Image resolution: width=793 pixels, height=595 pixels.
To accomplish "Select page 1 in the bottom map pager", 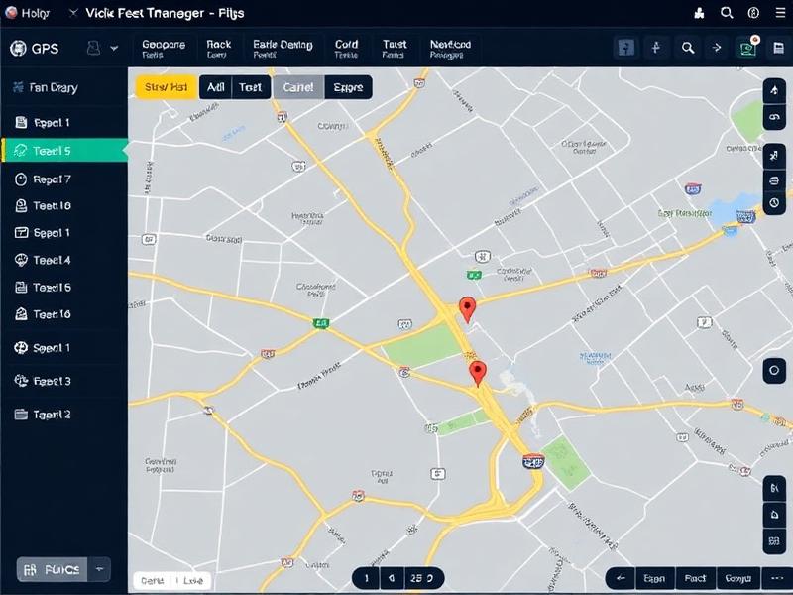I will (x=366, y=578).
